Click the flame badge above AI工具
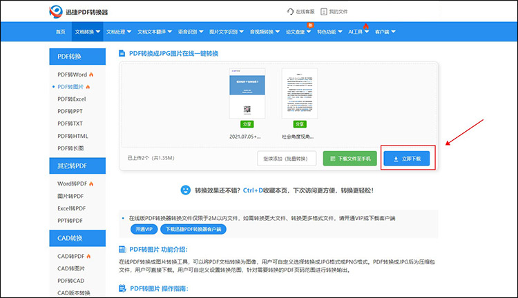The image size is (518, 298). 365,26
